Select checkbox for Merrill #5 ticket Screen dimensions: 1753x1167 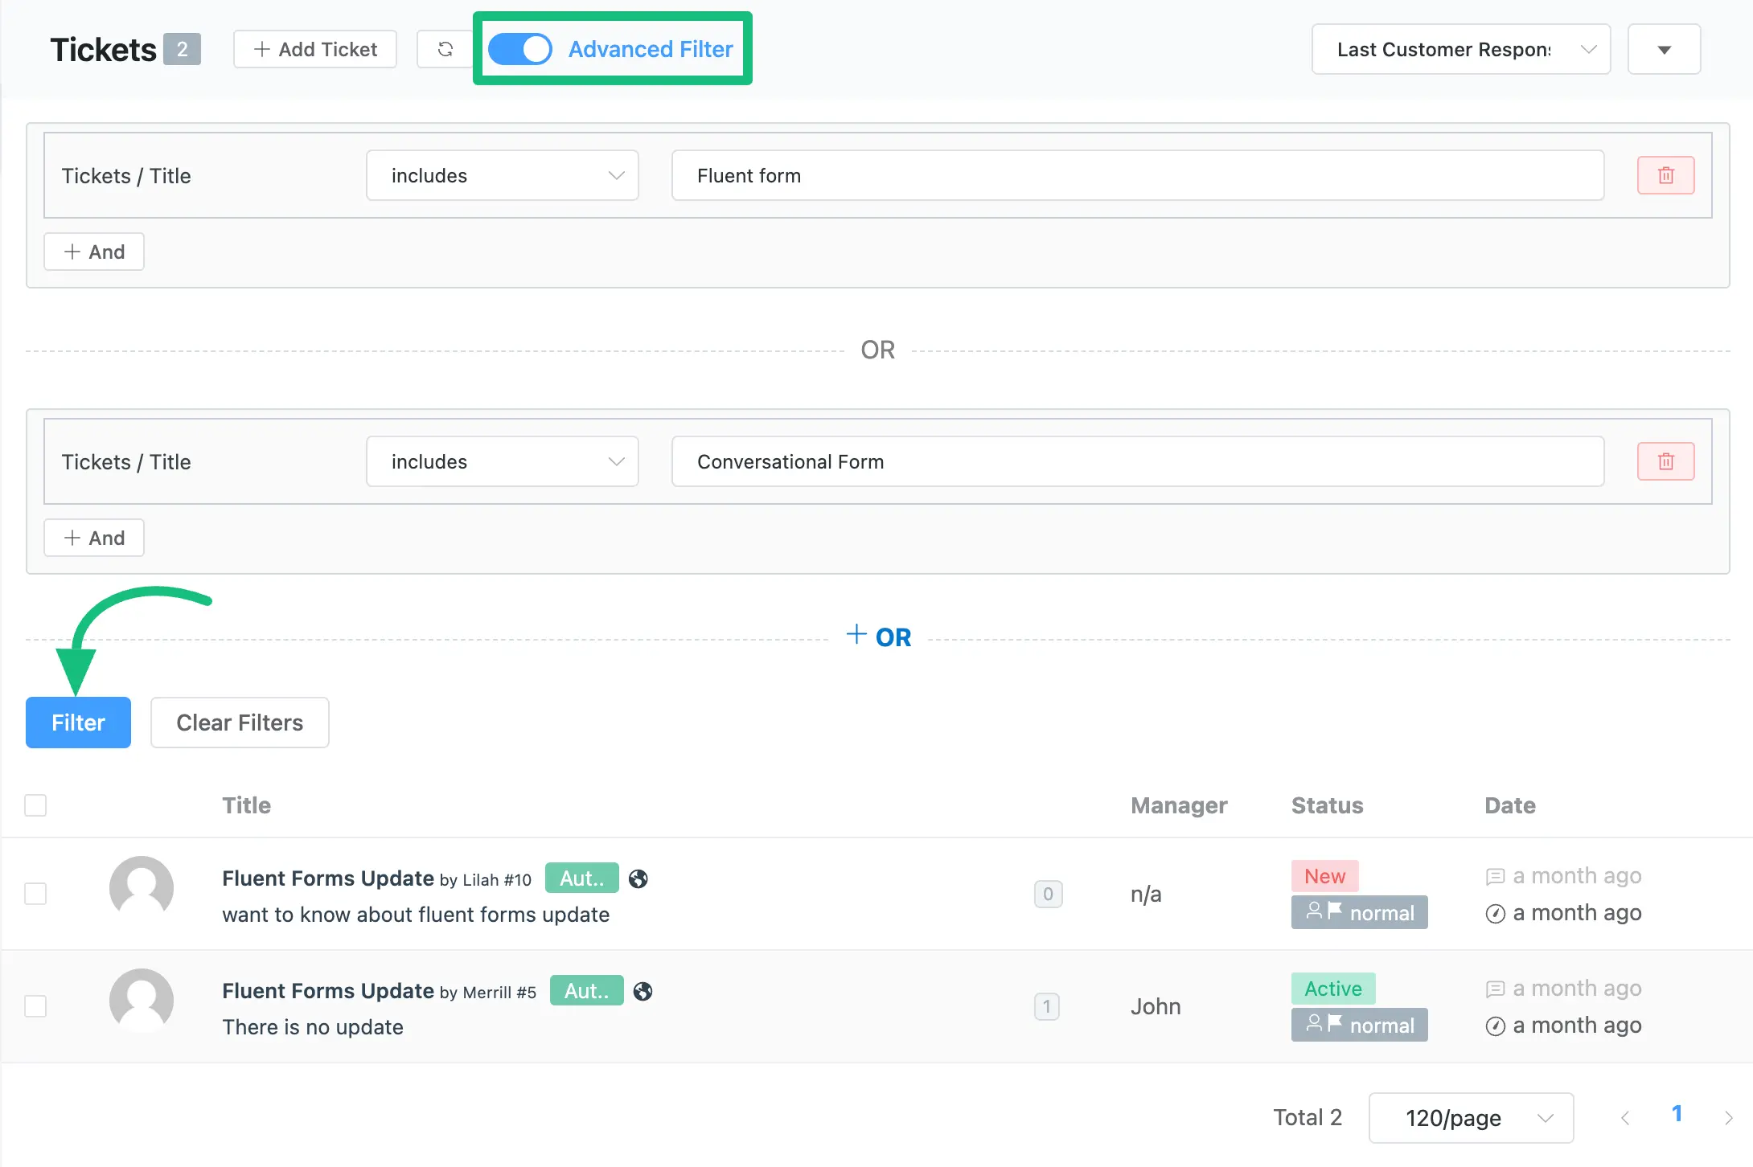[35, 1005]
